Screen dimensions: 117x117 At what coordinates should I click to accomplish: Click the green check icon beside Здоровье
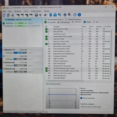click(4, 23)
